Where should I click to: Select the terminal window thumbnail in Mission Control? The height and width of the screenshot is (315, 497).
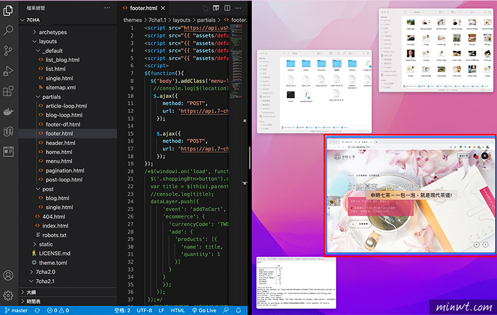coord(296,283)
